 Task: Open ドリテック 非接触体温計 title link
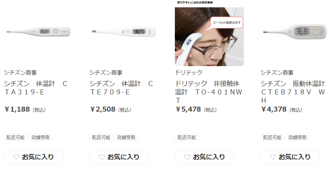point(209,92)
